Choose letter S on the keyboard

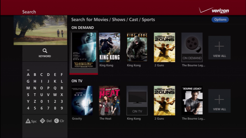pos(28,95)
